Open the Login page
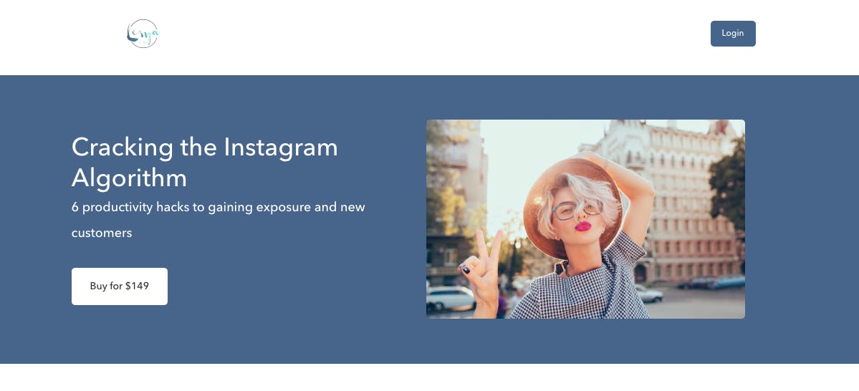 (x=733, y=34)
